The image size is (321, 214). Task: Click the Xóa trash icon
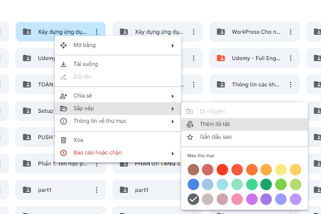tap(64, 140)
